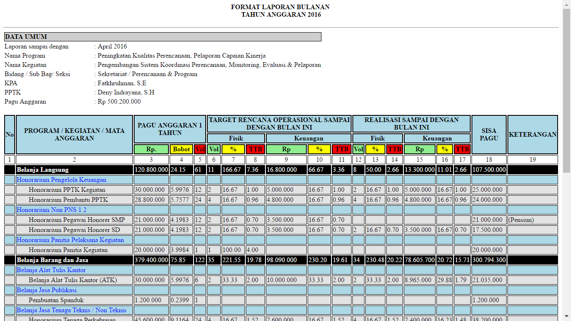Select the (Pensiun) remark cell

pyautogui.click(x=521, y=220)
